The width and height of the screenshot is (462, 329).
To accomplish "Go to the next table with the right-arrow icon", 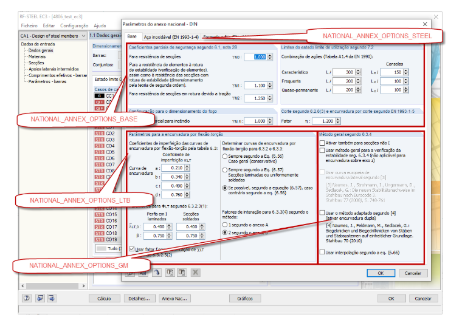I will coord(52,299).
